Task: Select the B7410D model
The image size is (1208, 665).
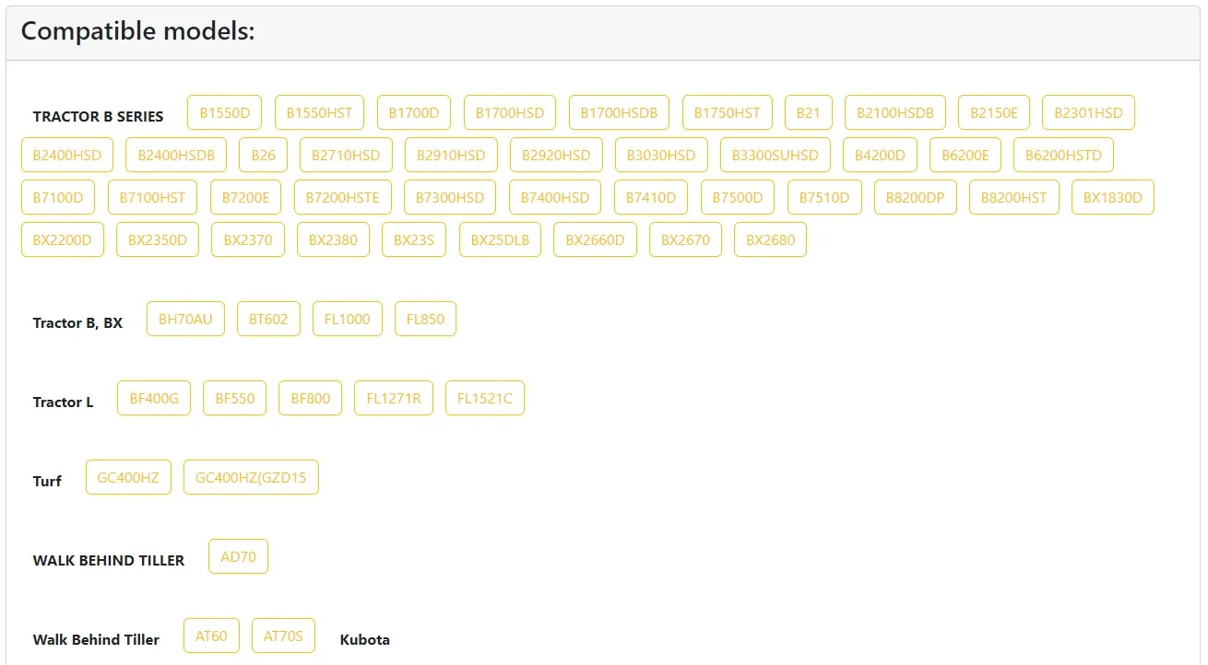Action: coord(651,197)
